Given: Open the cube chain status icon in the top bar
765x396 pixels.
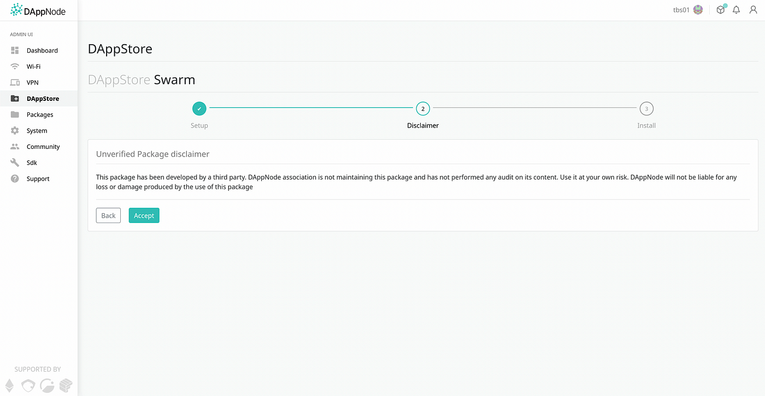Looking at the screenshot, I should tap(721, 9).
